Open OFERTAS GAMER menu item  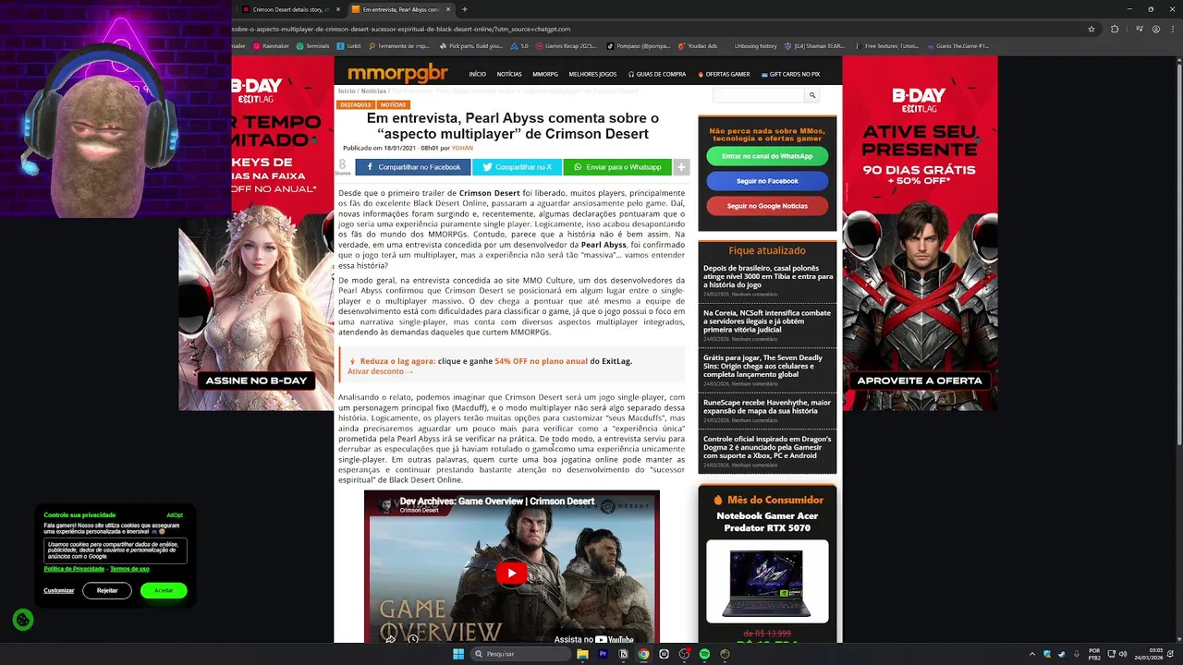click(x=724, y=74)
